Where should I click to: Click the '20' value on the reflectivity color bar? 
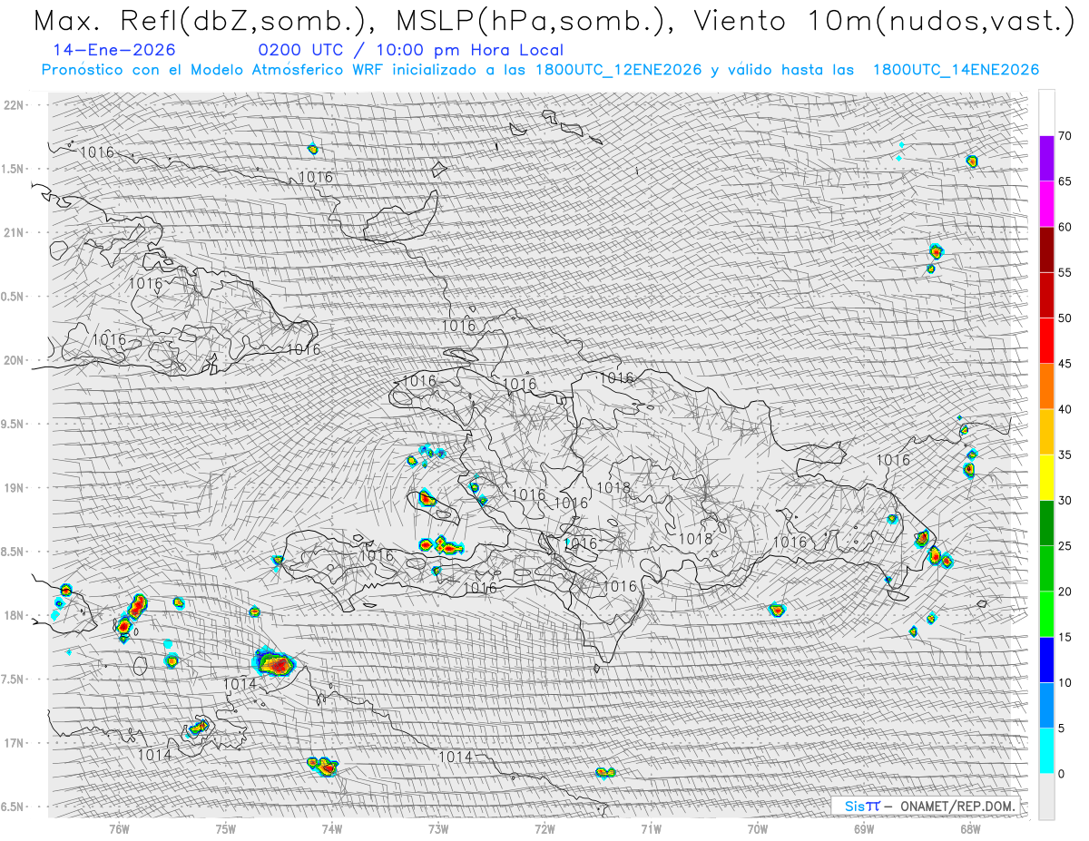click(x=1065, y=592)
